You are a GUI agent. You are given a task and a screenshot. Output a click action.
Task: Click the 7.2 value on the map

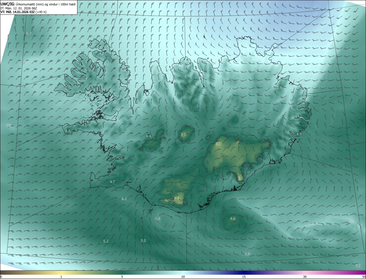coord(358,266)
